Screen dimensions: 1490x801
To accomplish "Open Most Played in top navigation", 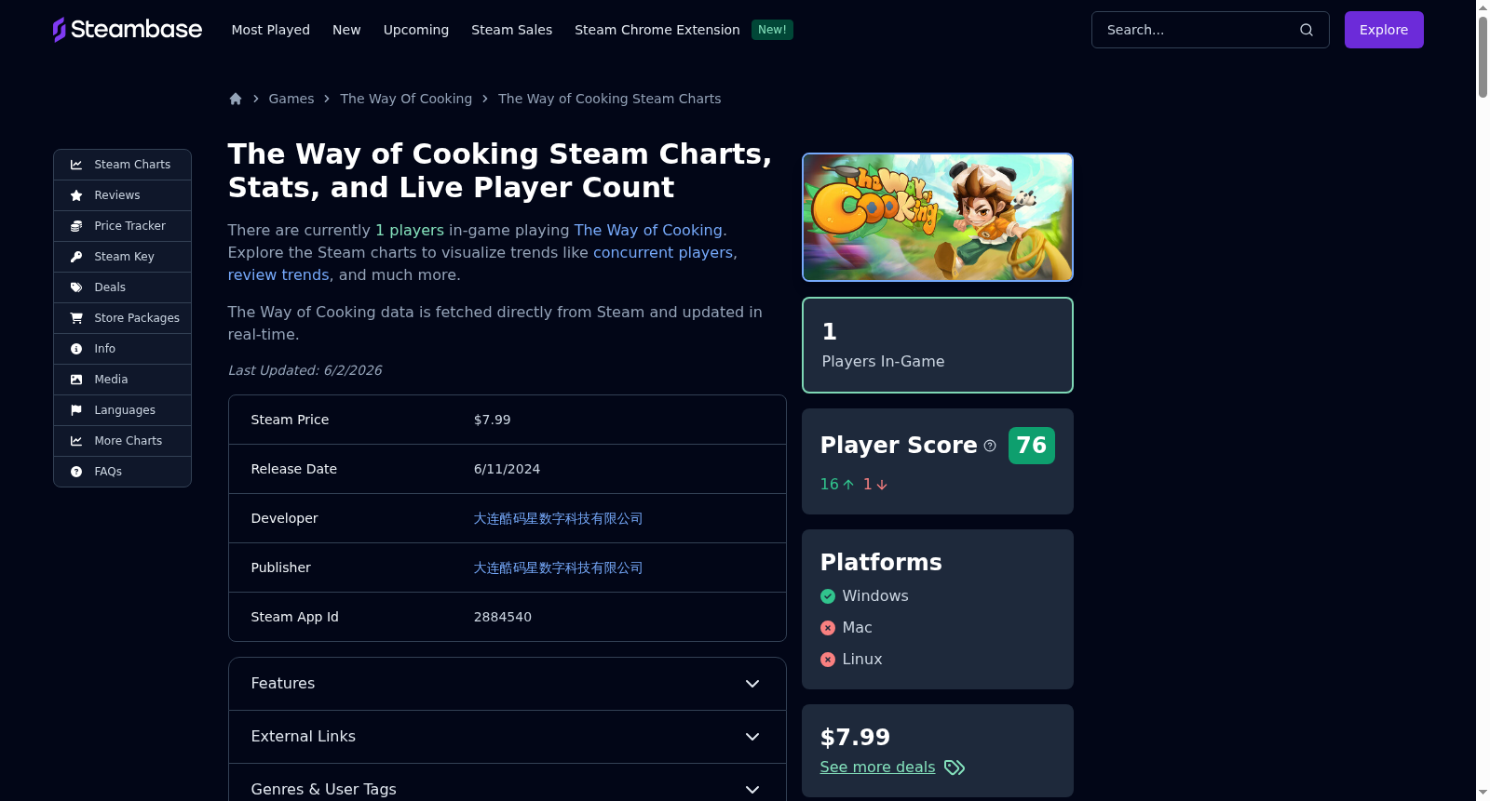I will coord(271,30).
